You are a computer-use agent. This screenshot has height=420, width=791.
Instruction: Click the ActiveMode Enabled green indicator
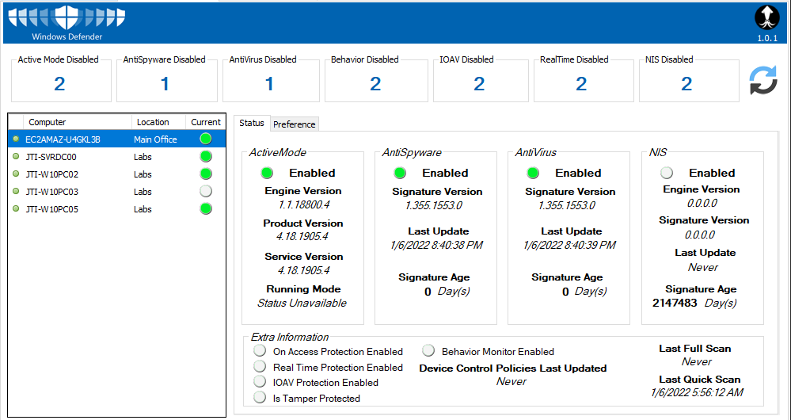(x=267, y=173)
